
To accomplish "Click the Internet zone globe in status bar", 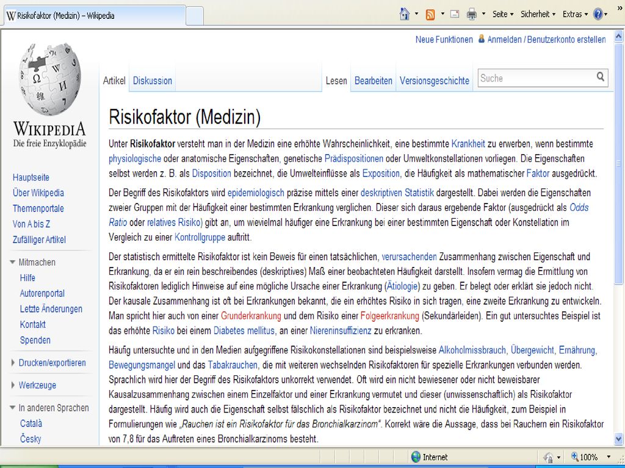I will [416, 456].
